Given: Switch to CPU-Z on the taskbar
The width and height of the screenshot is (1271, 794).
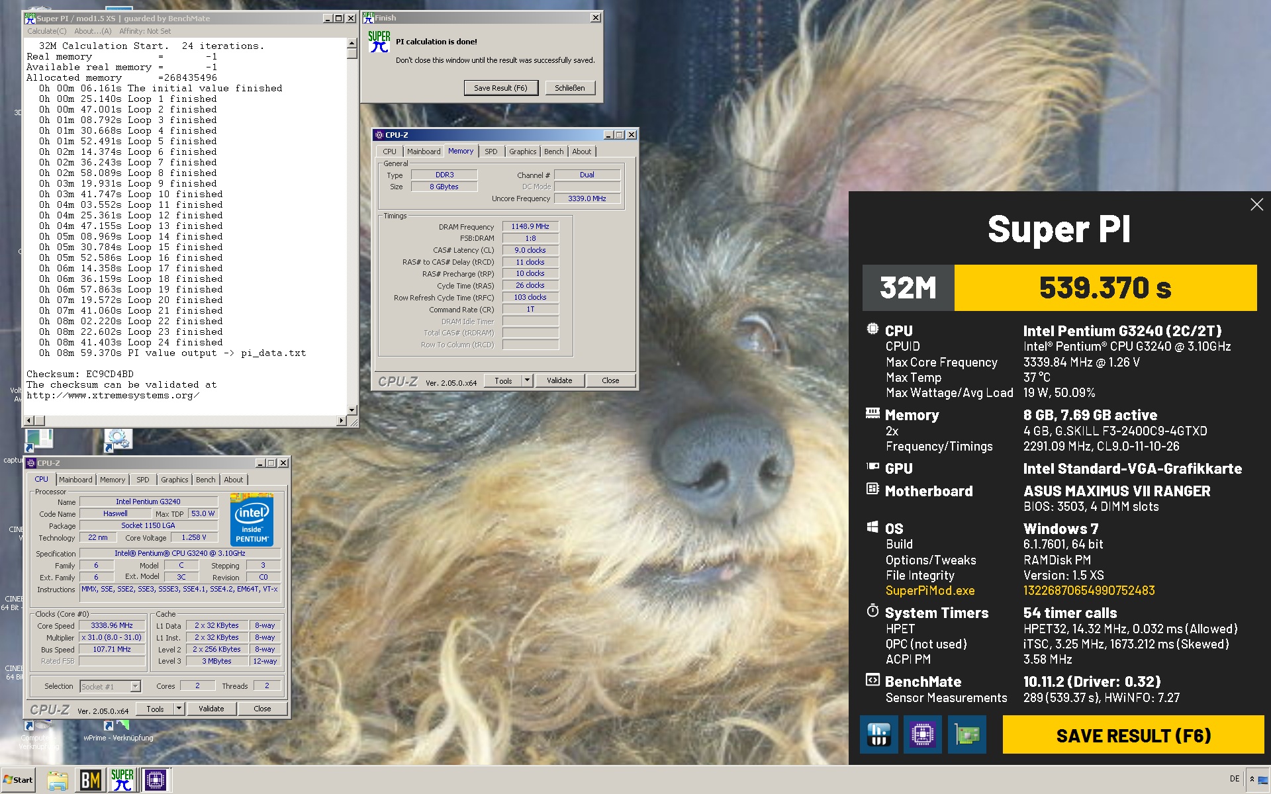Looking at the screenshot, I should pyautogui.click(x=156, y=780).
